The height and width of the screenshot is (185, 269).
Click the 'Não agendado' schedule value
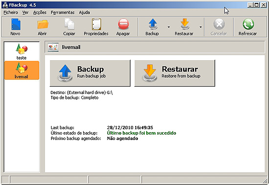[x=122, y=139]
